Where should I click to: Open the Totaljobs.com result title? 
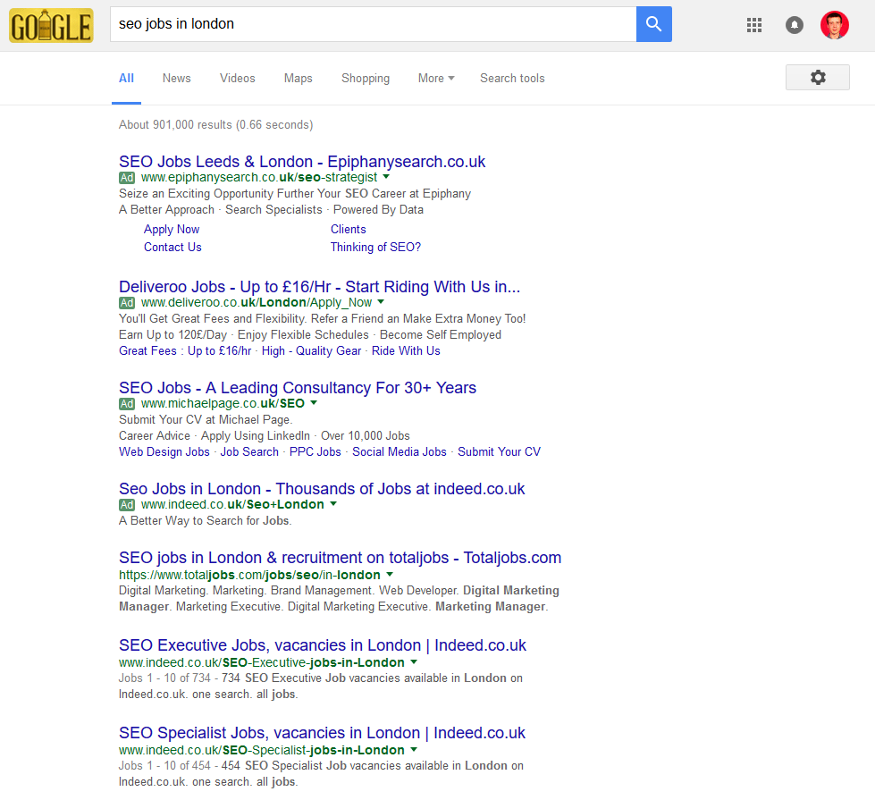tap(340, 558)
